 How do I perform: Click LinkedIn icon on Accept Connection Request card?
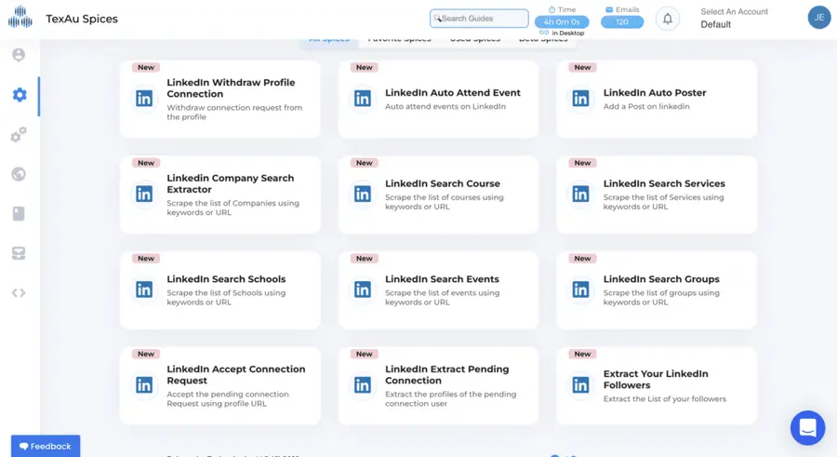tap(144, 385)
